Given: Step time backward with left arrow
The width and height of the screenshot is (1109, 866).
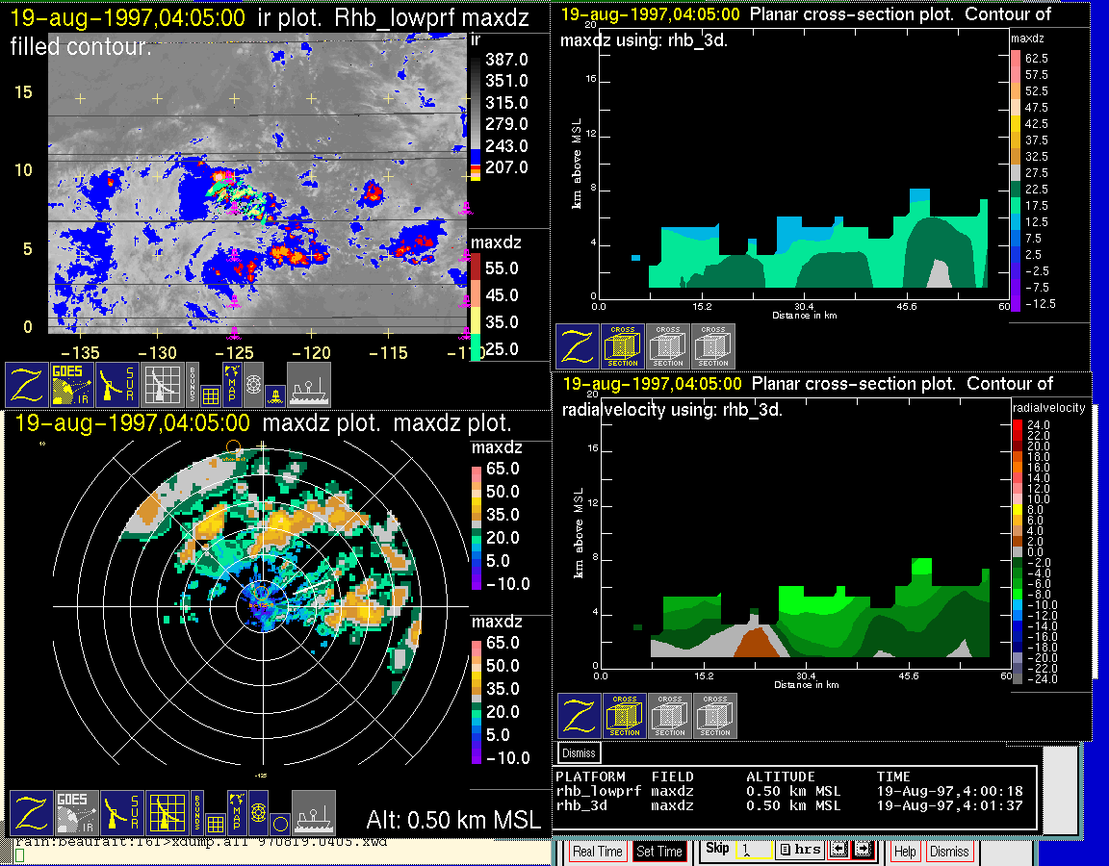Looking at the screenshot, I should (x=838, y=850).
